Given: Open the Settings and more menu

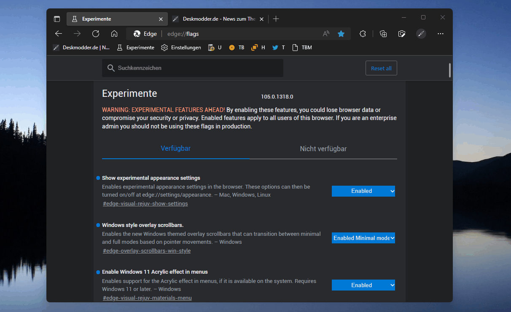Looking at the screenshot, I should pyautogui.click(x=441, y=34).
